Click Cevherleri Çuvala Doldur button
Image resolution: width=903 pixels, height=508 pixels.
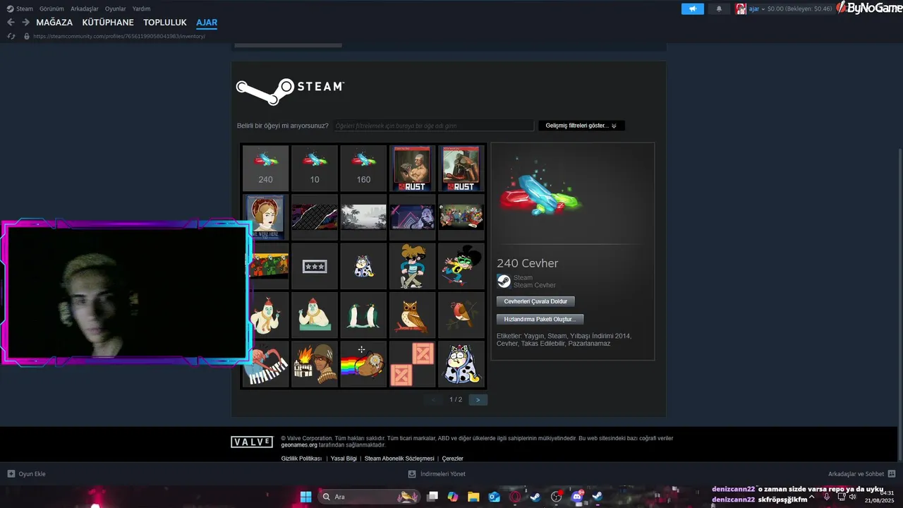[535, 301]
